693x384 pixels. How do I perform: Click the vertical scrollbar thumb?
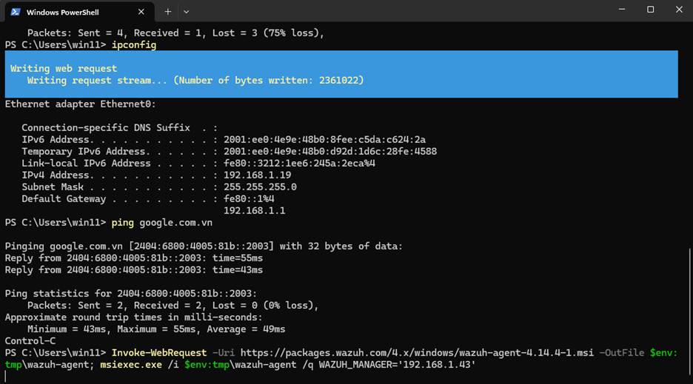pyautogui.click(x=689, y=311)
